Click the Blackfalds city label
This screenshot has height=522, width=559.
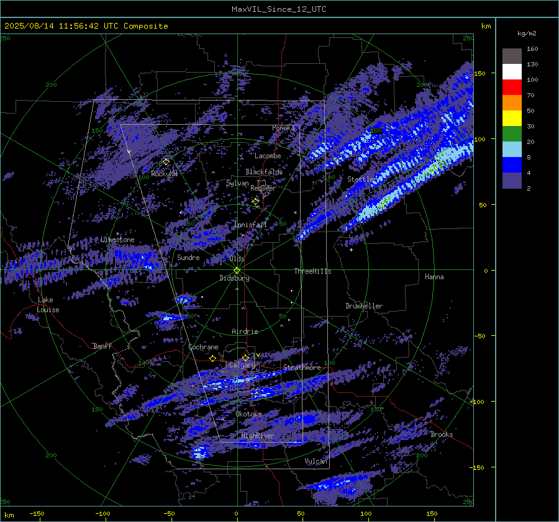click(264, 172)
